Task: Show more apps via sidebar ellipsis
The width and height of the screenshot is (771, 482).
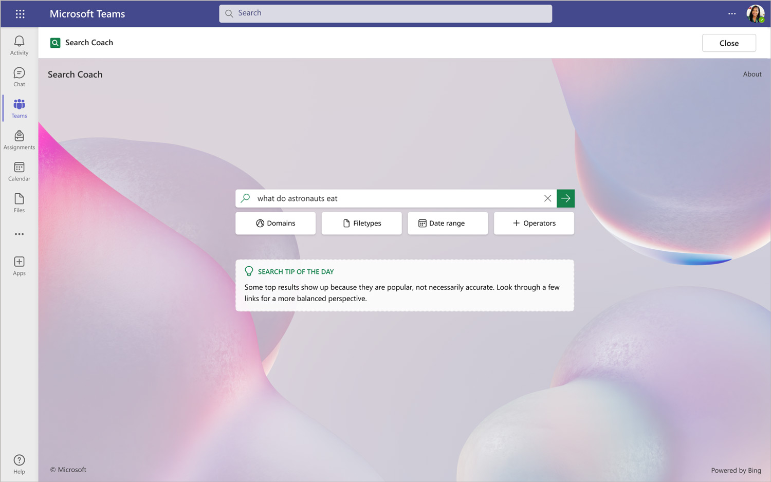Action: tap(19, 234)
